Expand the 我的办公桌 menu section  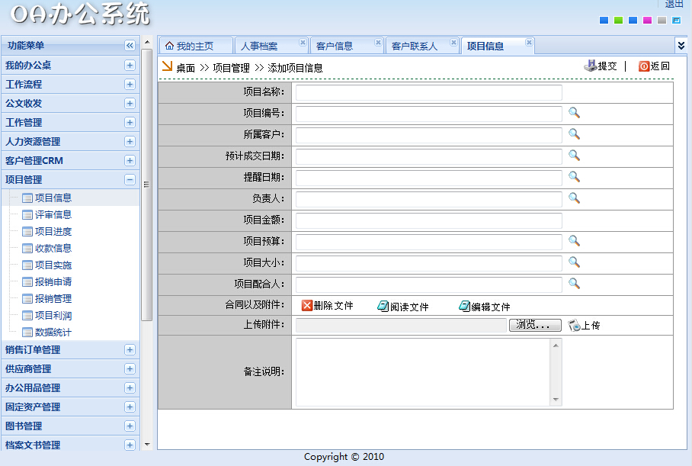click(x=130, y=66)
